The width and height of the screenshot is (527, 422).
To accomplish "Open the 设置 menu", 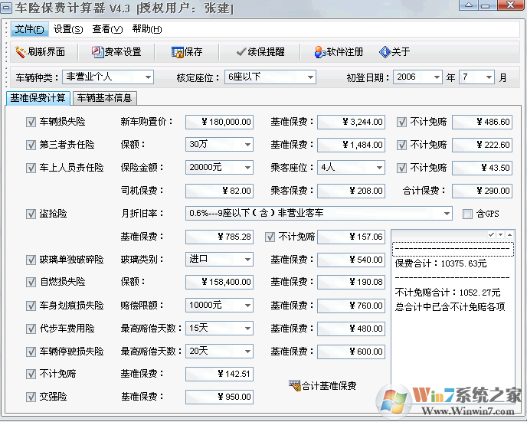I will (x=67, y=29).
